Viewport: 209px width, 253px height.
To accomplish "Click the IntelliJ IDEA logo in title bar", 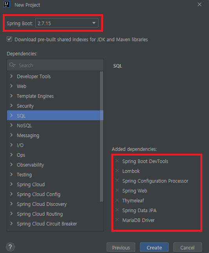I will click(7, 4).
